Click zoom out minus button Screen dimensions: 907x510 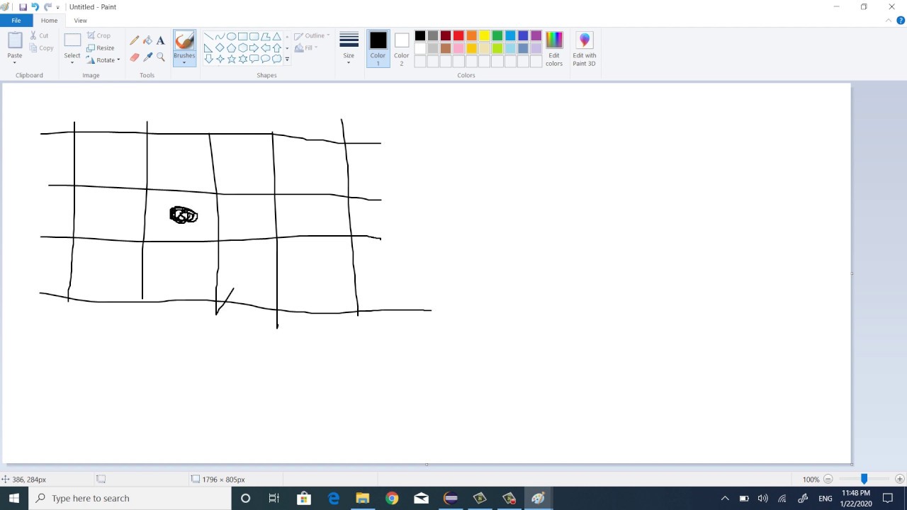point(828,480)
